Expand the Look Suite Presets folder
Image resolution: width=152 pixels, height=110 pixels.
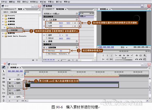[3, 36]
